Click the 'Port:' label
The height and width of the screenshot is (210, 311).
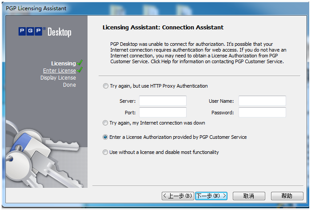tap(130, 113)
